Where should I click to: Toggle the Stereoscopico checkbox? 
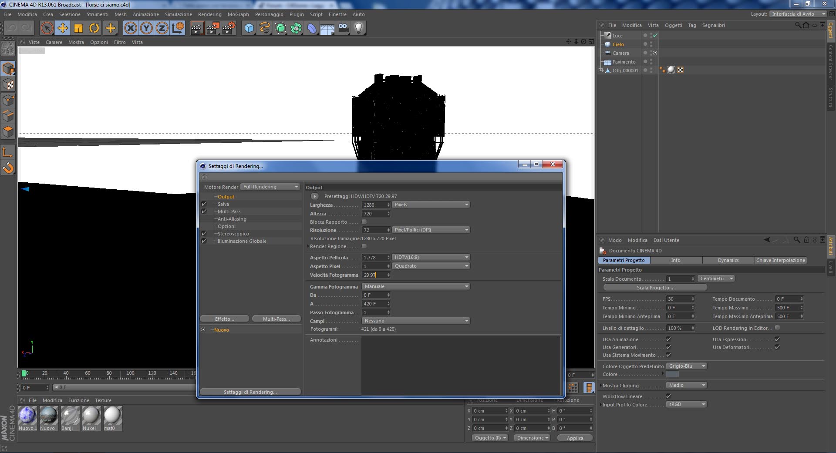coord(204,234)
